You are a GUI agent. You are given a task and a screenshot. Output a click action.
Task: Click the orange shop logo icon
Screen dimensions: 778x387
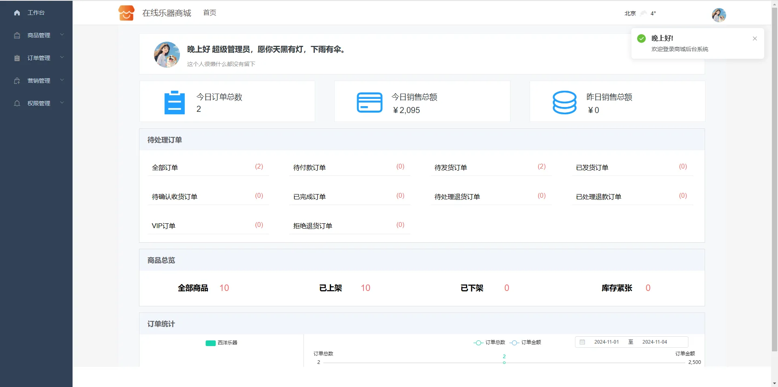tap(126, 13)
